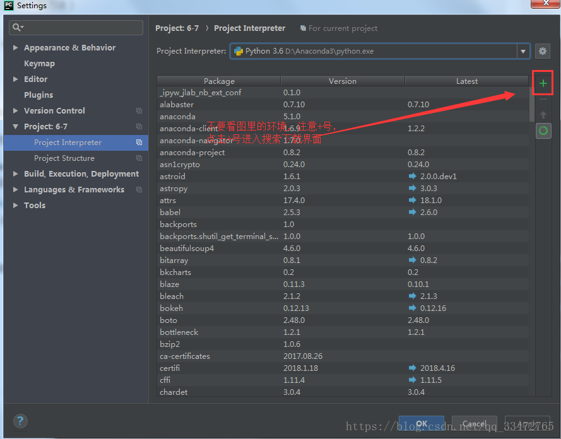Image resolution: width=561 pixels, height=439 pixels.
Task: Select the backports.shutil_get_terminal_s... row
Action: pyautogui.click(x=343, y=237)
